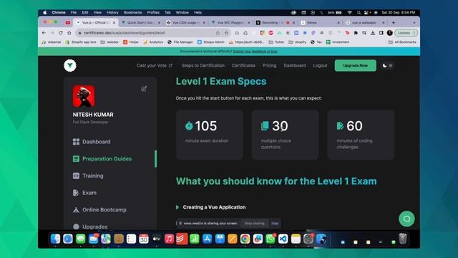Open the Analytics bookmark
The height and width of the screenshot is (258, 458).
click(153, 42)
